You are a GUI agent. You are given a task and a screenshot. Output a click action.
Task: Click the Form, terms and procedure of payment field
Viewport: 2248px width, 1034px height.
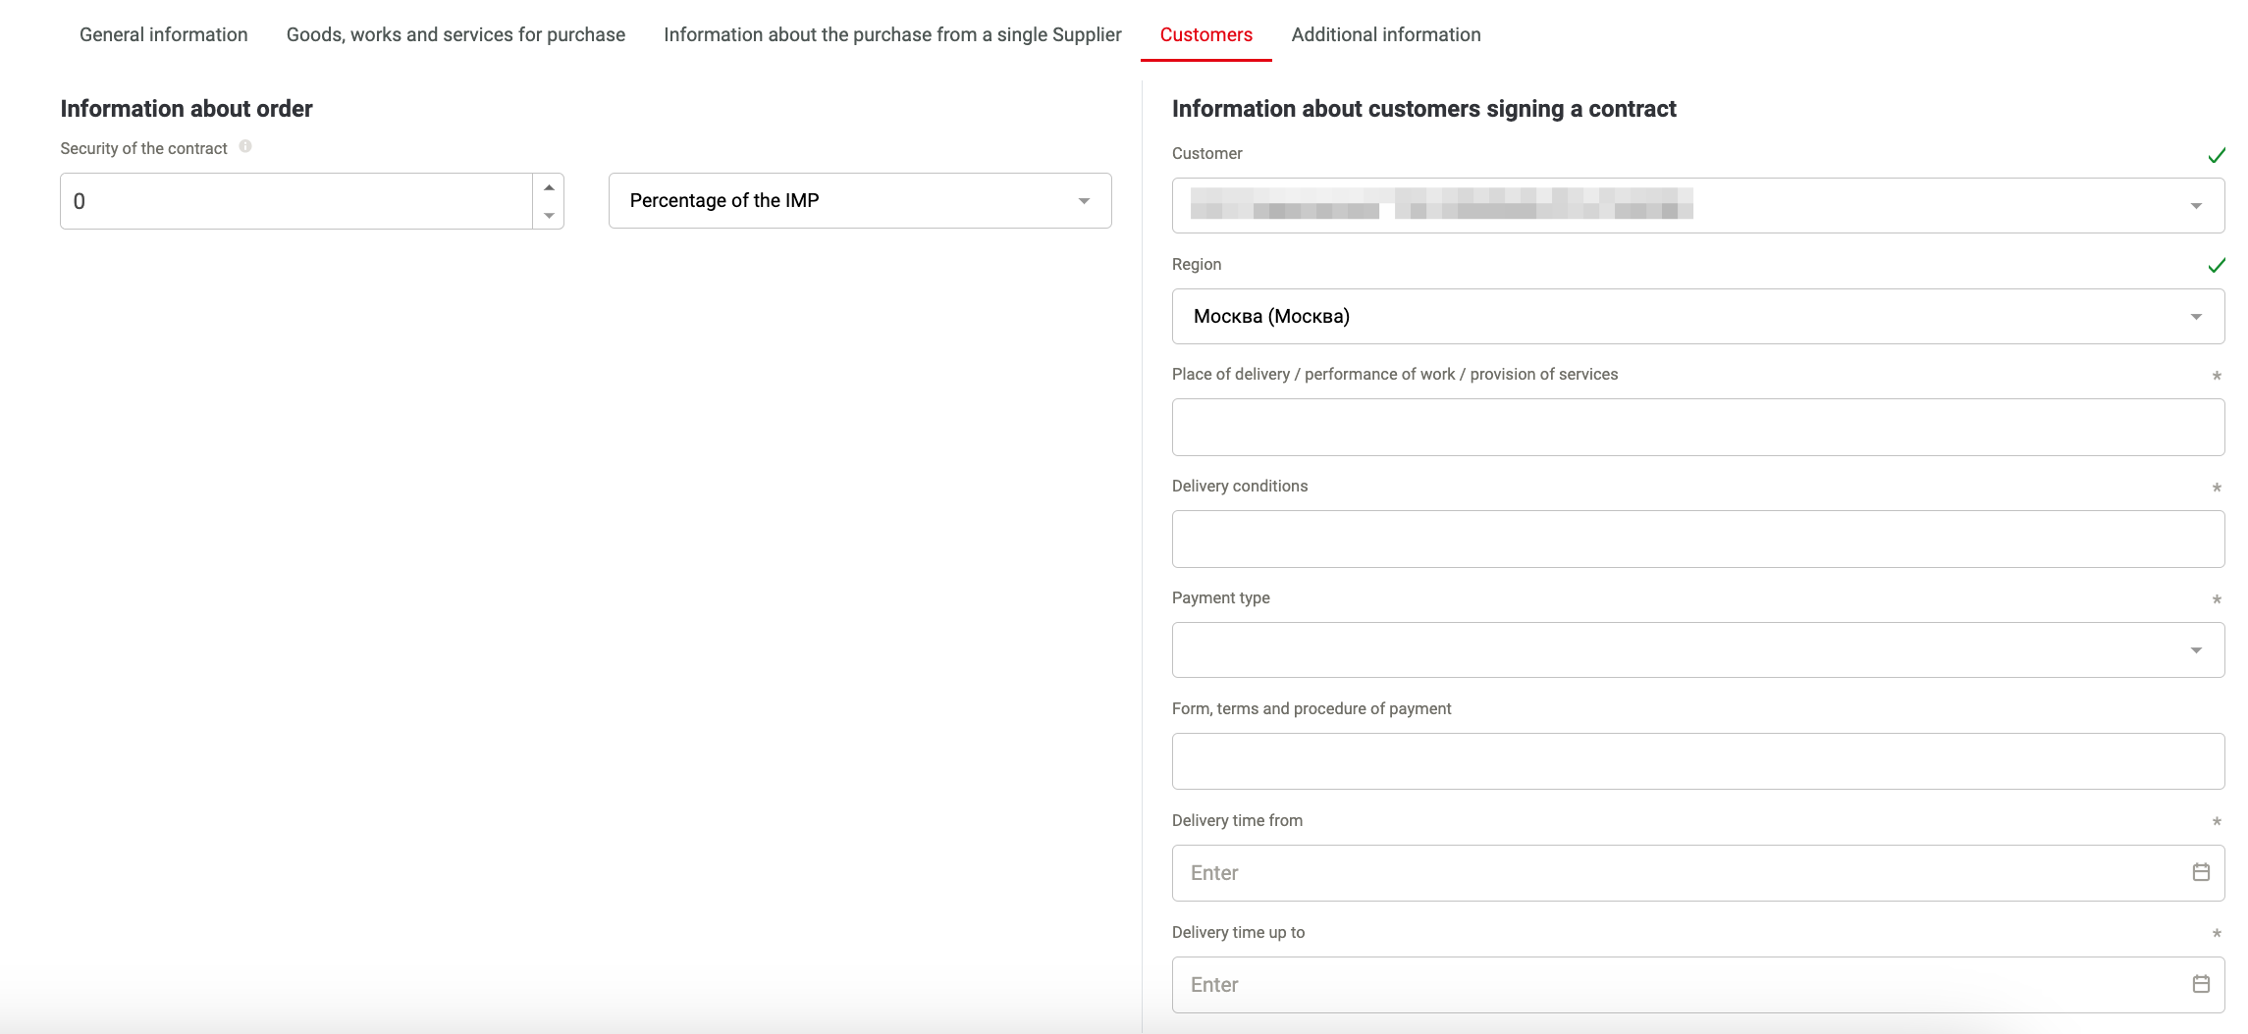1698,761
